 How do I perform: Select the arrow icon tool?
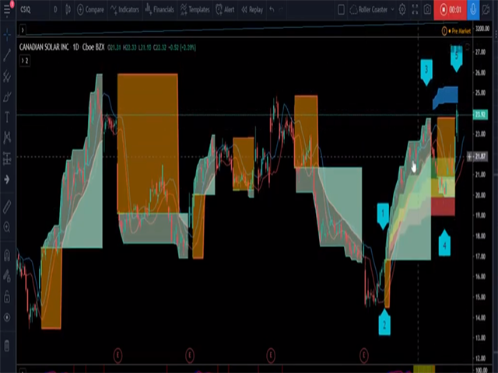pos(7,180)
